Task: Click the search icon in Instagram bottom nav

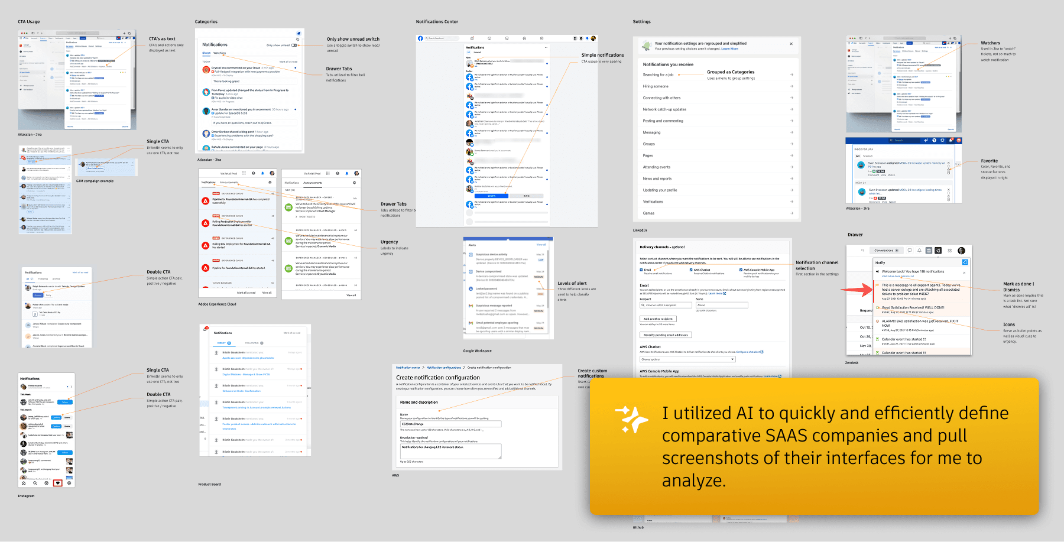Action: pos(35,483)
